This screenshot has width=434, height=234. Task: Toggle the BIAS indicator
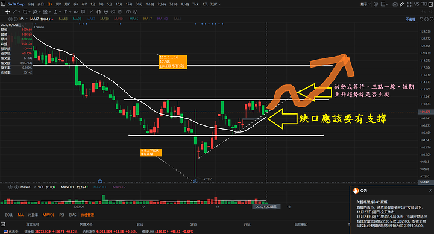tap(72, 215)
